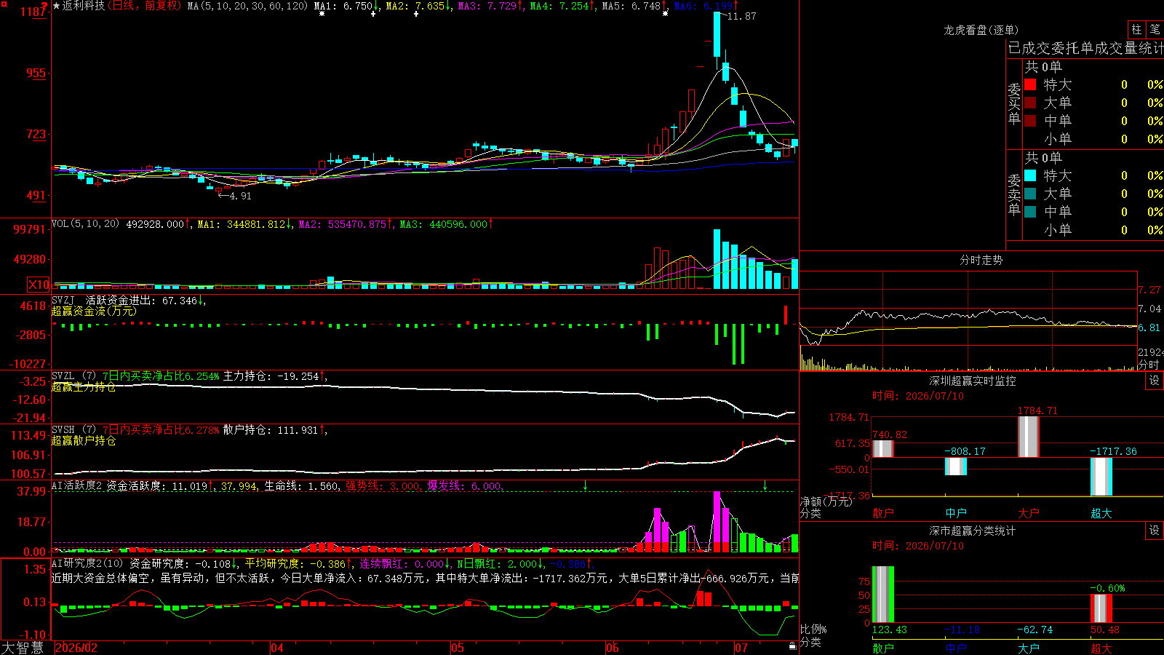The height and width of the screenshot is (655, 1164).
Task: Click the 4.91 low price marker
Action: coord(240,196)
